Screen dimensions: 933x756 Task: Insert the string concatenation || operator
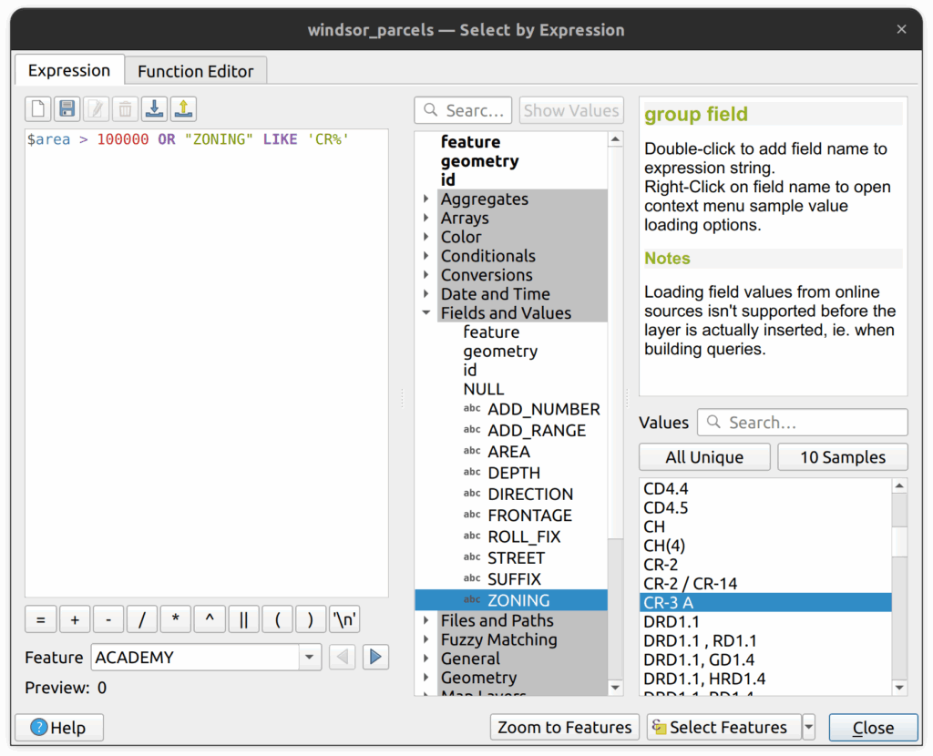(243, 619)
